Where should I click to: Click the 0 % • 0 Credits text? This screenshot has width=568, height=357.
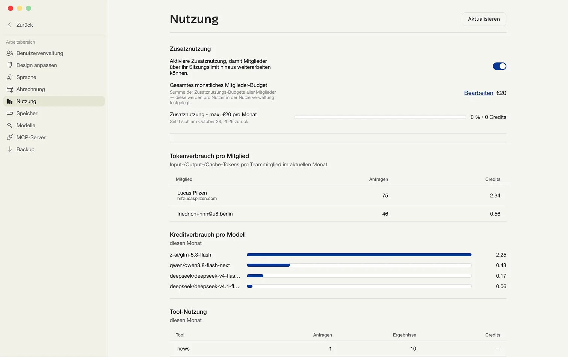[x=488, y=117]
